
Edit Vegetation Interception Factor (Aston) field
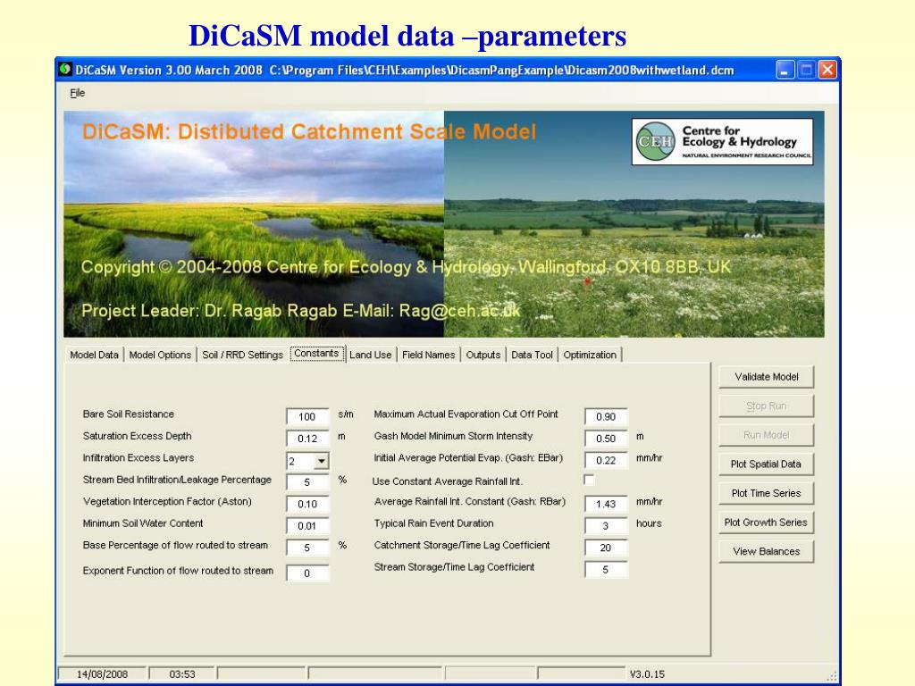pos(307,504)
